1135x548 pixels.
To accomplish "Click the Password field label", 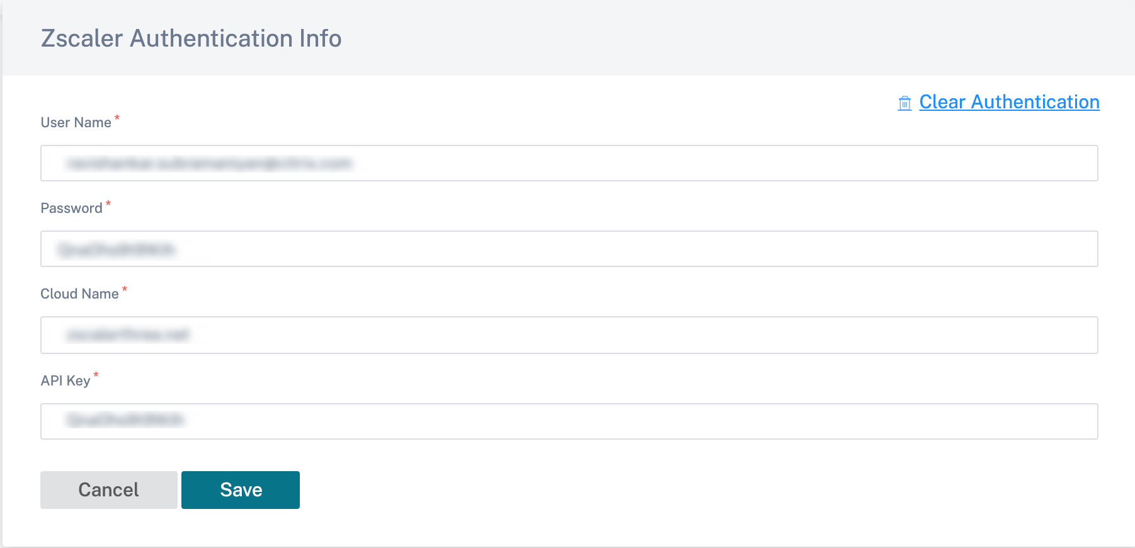I will (x=71, y=208).
